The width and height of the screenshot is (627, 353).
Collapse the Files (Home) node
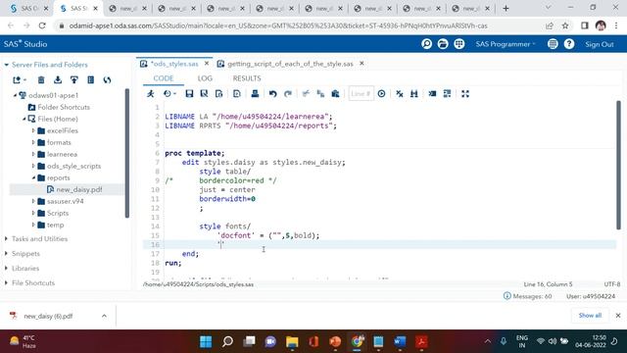tap(24, 119)
